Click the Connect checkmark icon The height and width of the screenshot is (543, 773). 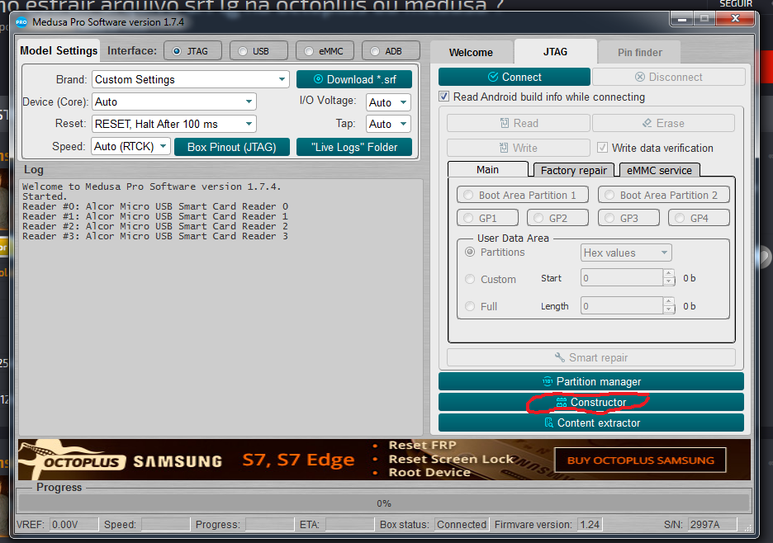pos(493,77)
